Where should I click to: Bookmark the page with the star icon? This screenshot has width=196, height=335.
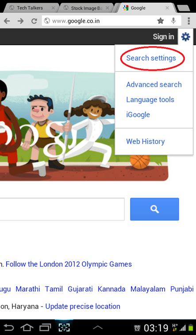click(x=160, y=21)
